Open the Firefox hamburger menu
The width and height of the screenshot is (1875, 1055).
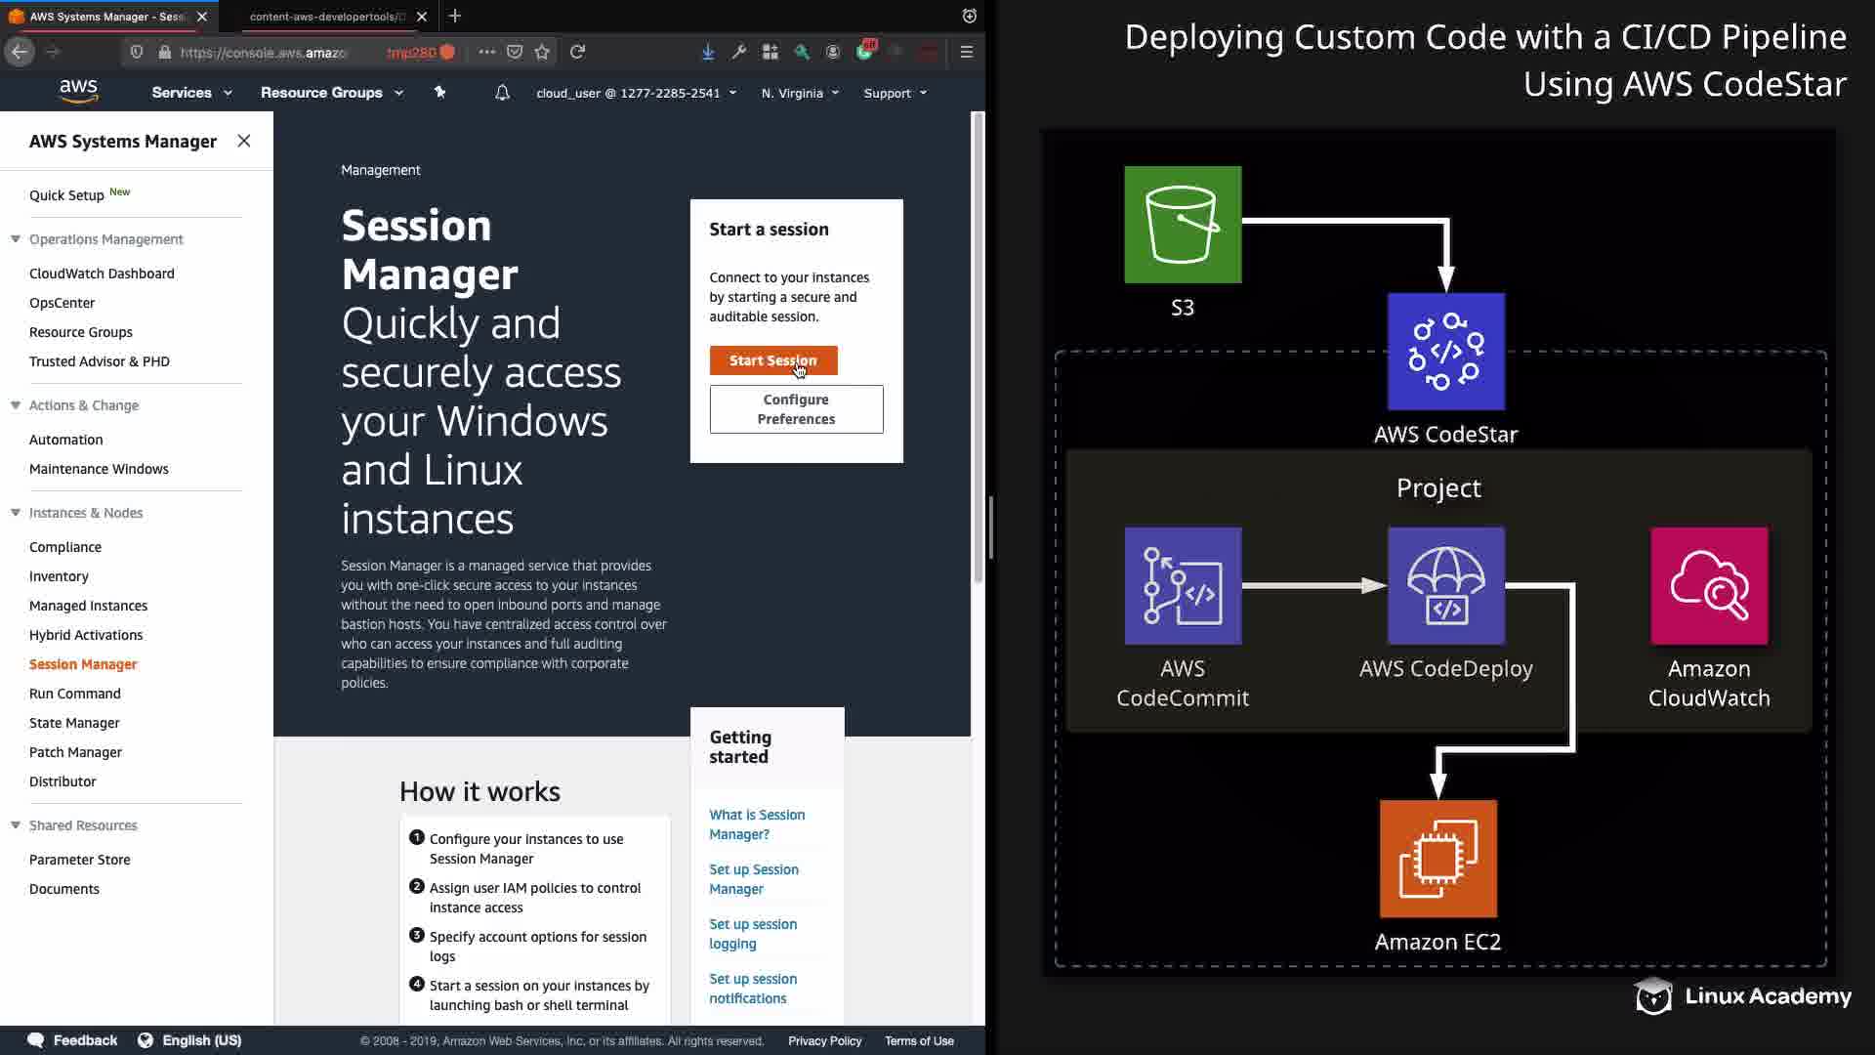pyautogui.click(x=967, y=52)
